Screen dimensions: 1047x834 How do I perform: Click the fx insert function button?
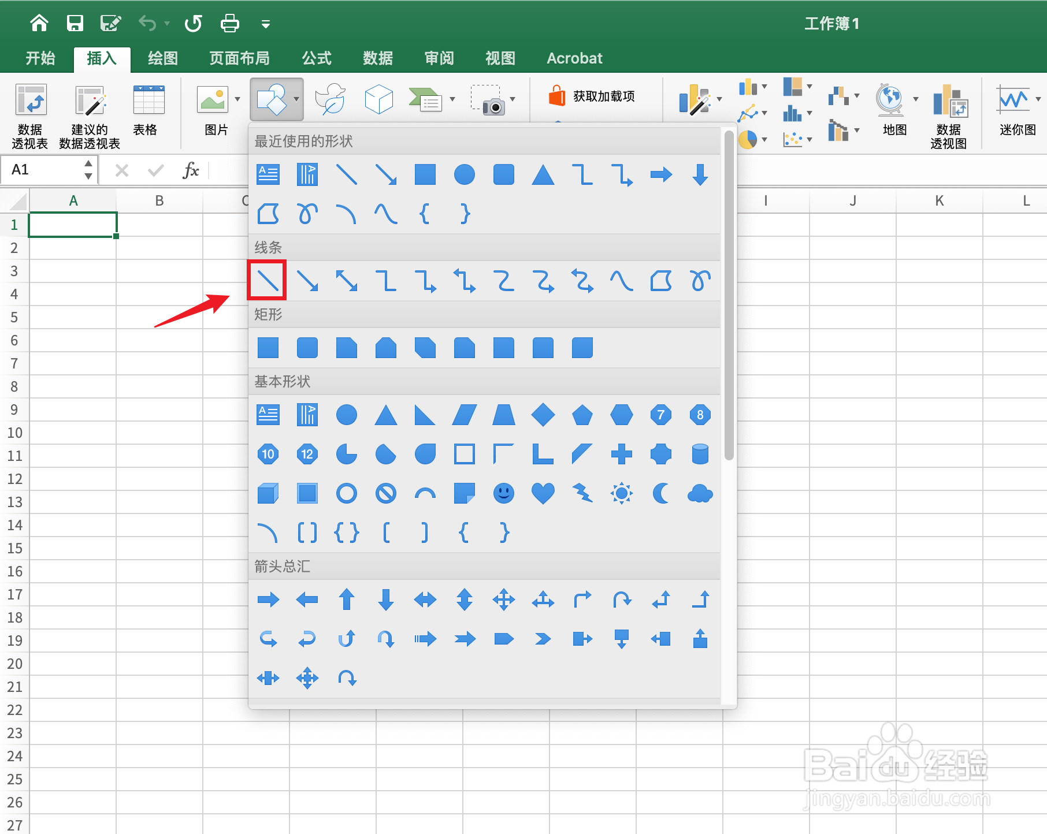pyautogui.click(x=191, y=170)
